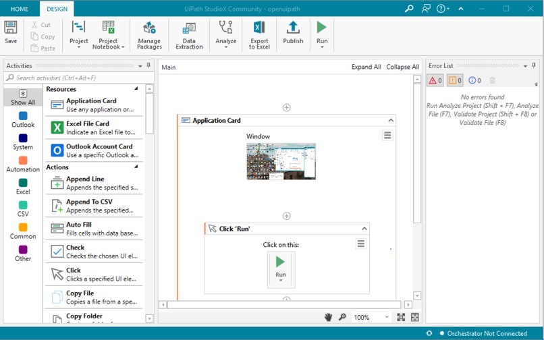Click the Paste command

pos(43,48)
